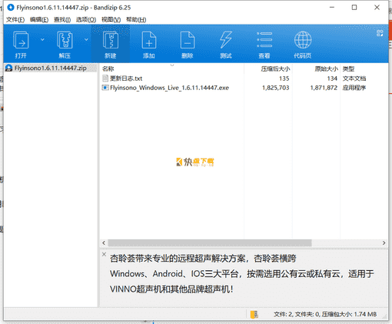This screenshot has height=324, width=392.
Task: Open the 文件(F) menu
Action: pyautogui.click(x=15, y=20)
